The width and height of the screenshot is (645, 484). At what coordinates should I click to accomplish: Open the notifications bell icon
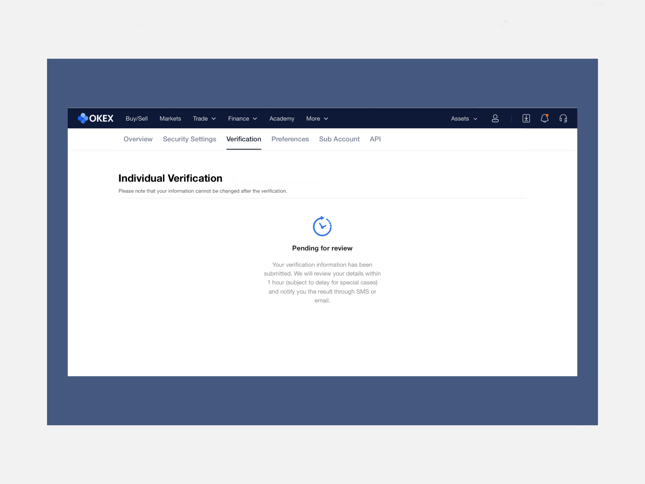coord(544,118)
